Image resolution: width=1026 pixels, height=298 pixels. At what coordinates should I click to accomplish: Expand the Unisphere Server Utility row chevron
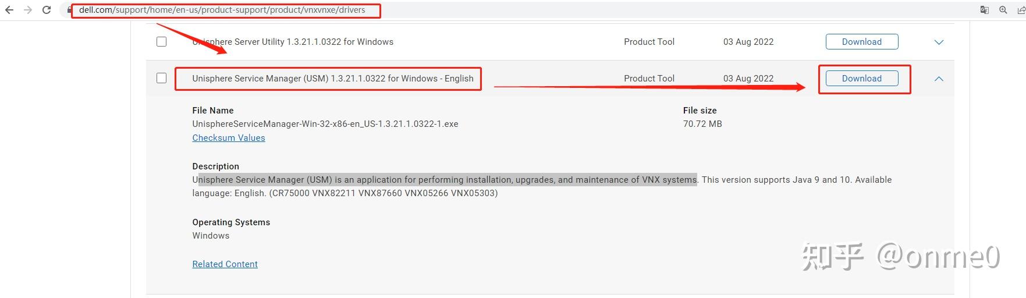[939, 42]
